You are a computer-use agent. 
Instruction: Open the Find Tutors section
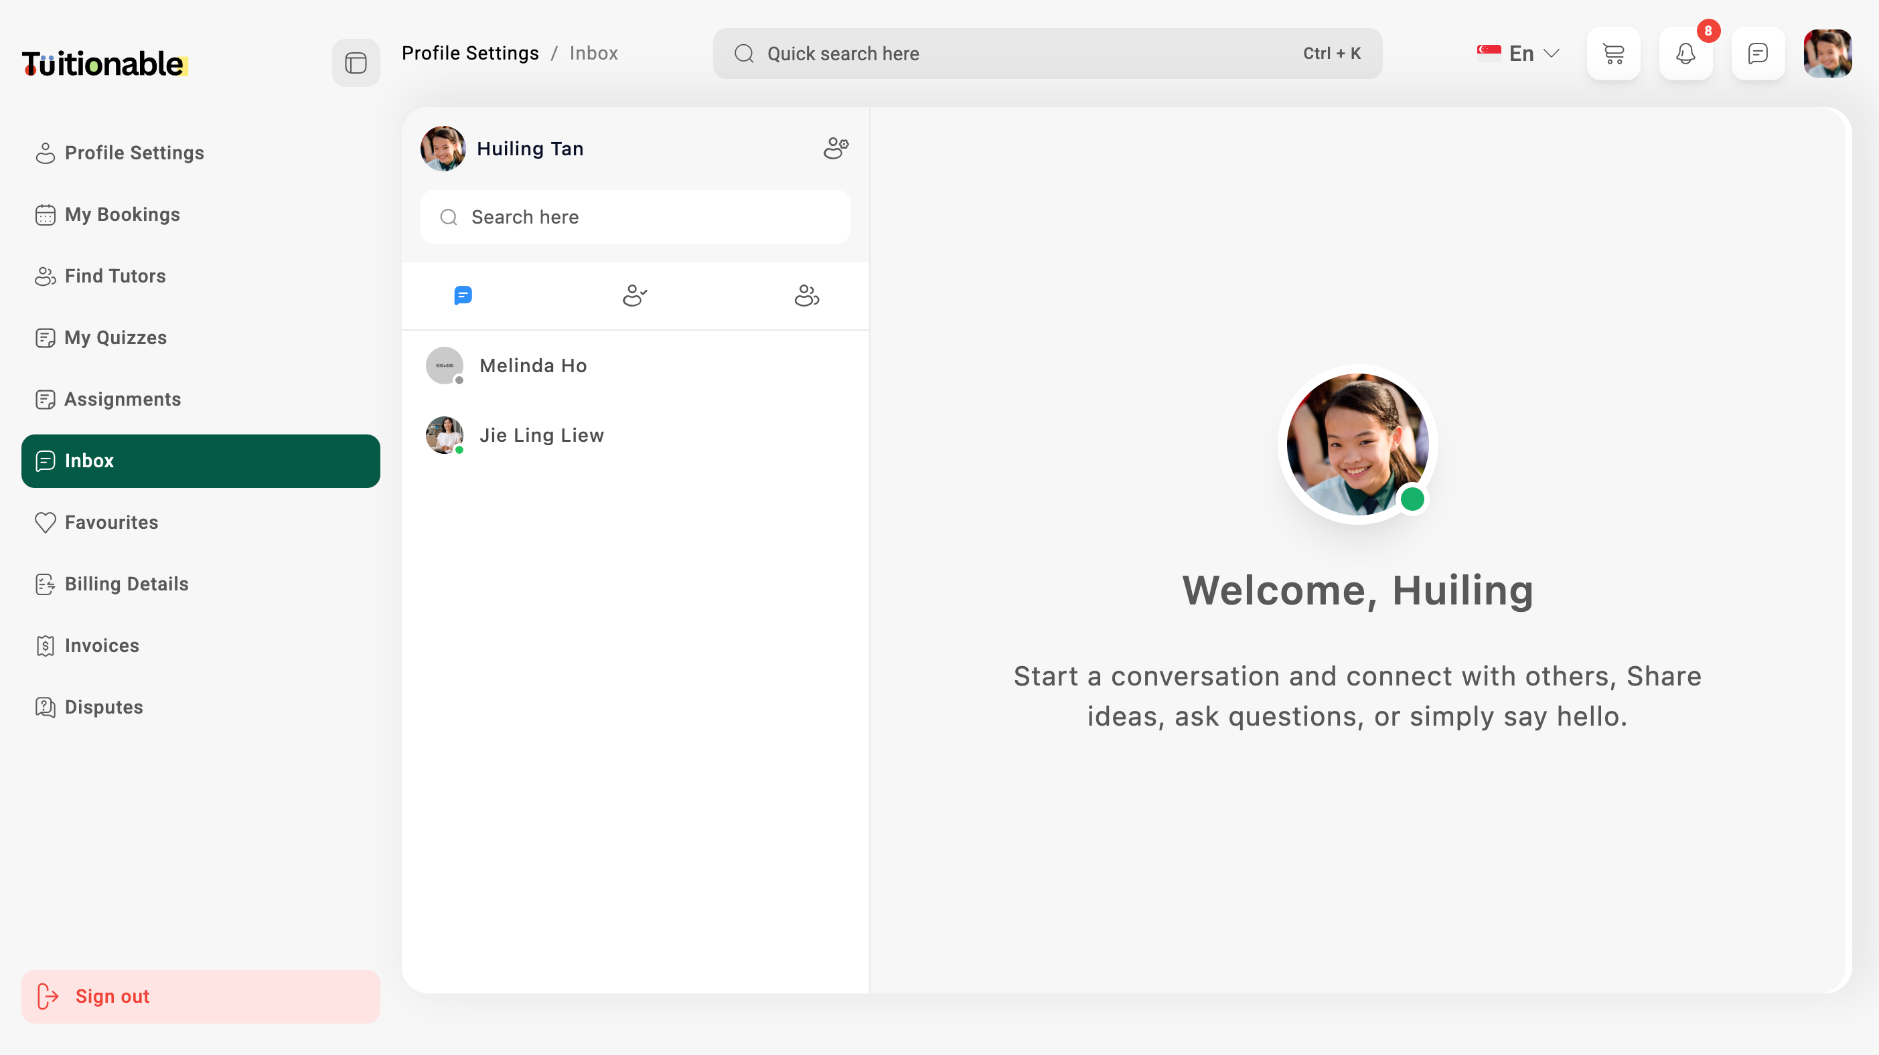115,276
